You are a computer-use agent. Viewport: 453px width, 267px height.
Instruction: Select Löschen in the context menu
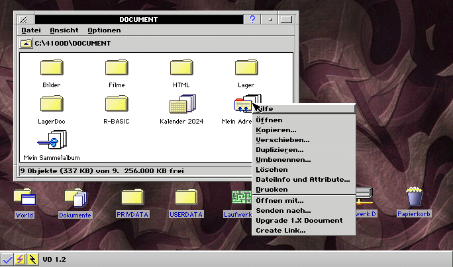(x=272, y=170)
